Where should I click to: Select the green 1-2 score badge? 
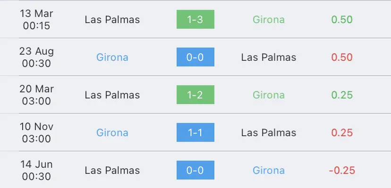pos(195,95)
